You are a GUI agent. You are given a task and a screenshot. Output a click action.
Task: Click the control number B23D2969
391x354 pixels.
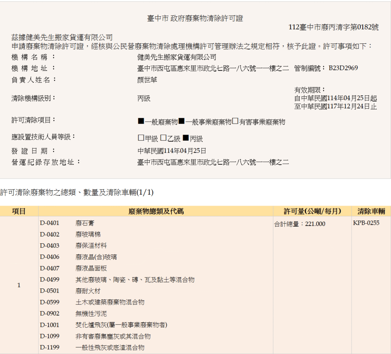point(343,68)
